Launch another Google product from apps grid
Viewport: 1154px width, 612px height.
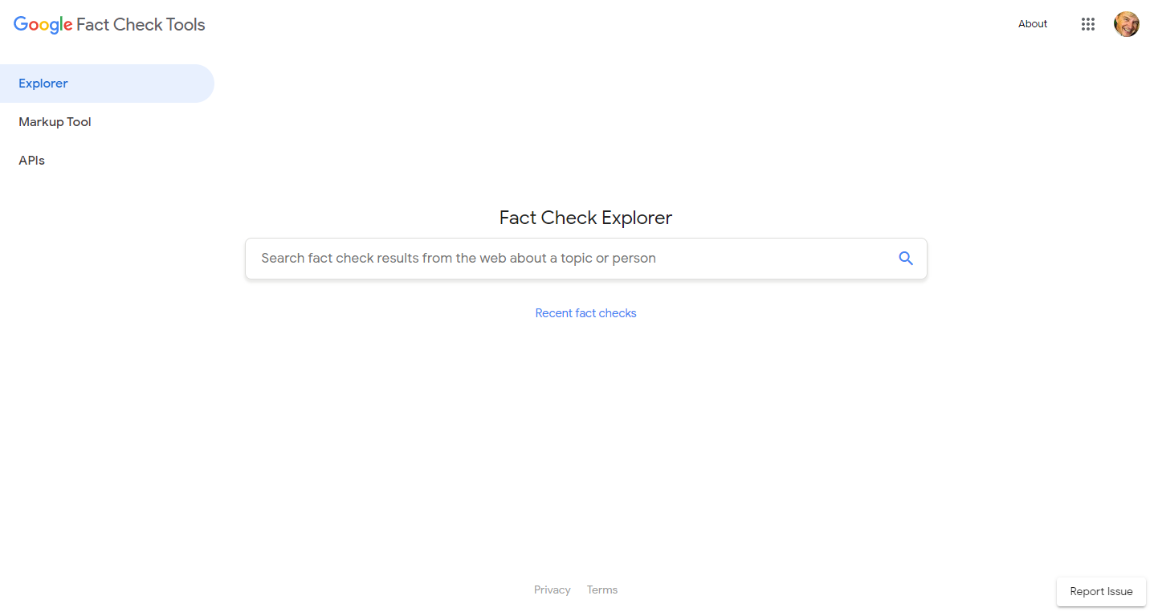[x=1088, y=24]
